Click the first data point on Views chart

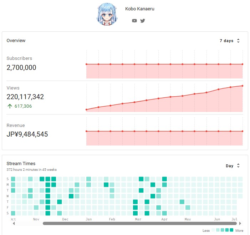coord(86,109)
